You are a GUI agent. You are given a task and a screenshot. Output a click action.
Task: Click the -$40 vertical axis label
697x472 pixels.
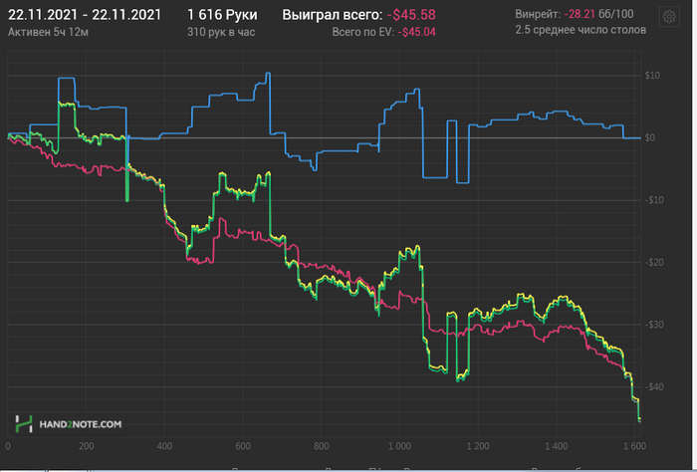pos(652,386)
